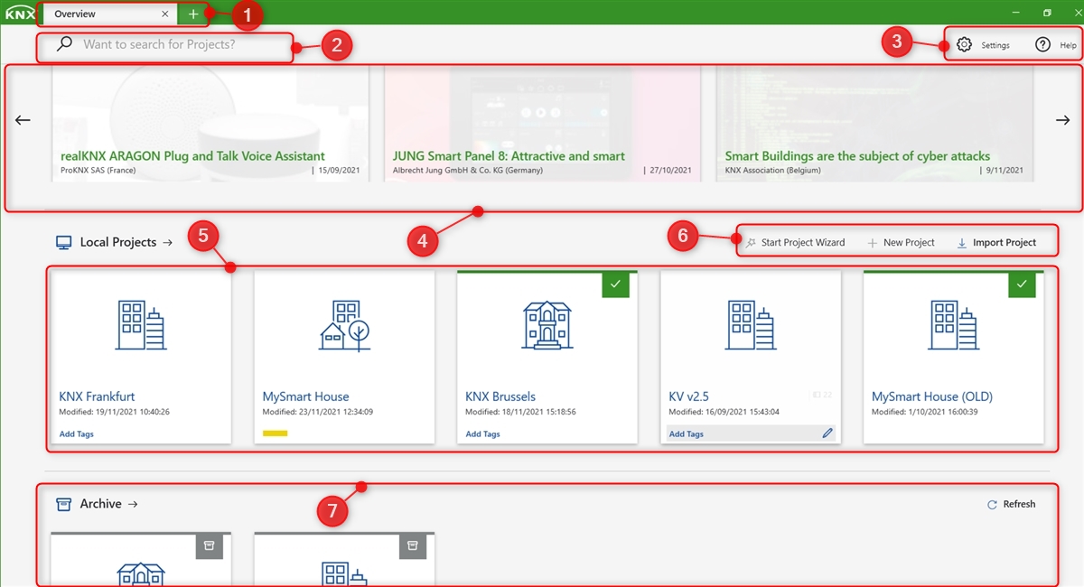The image size is (1084, 587).
Task: Start Project Wizard
Action: coord(795,242)
